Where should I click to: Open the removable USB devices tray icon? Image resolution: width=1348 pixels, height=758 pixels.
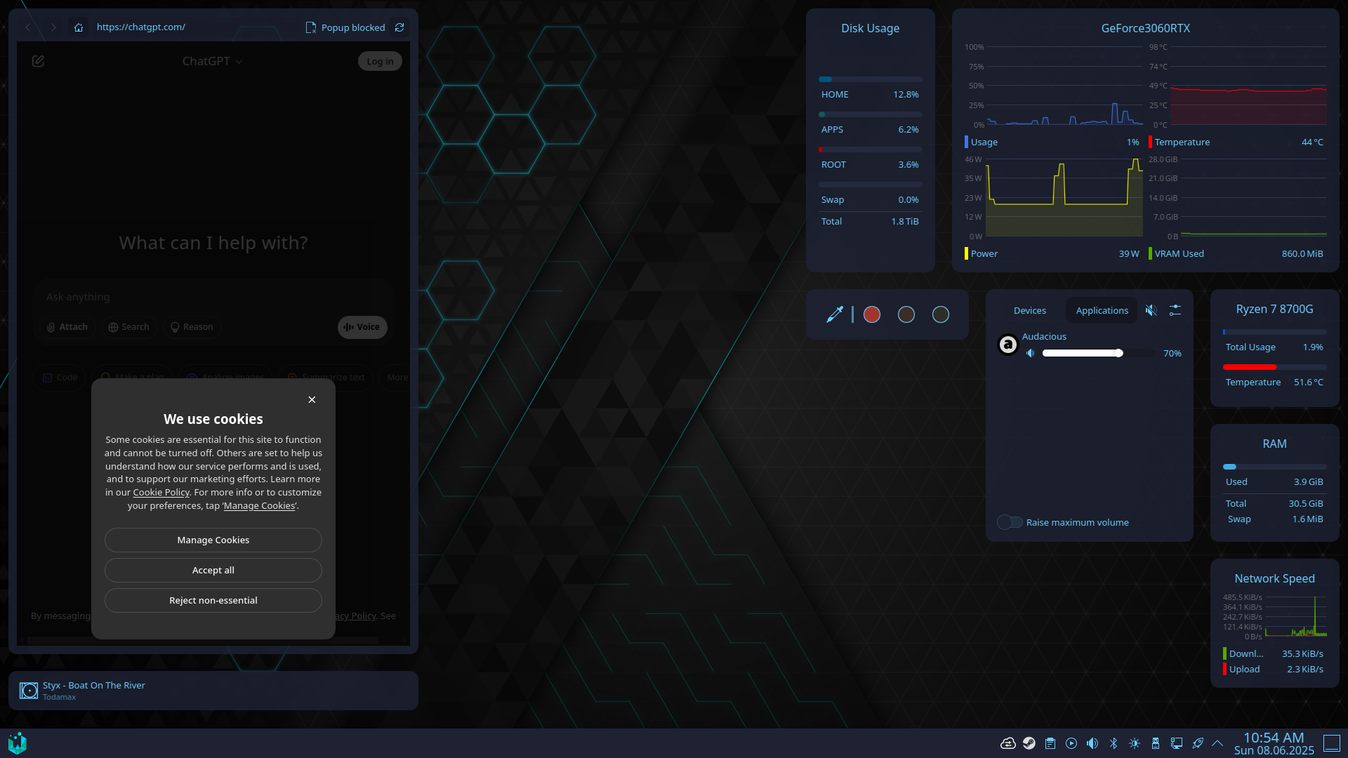coord(1156,743)
